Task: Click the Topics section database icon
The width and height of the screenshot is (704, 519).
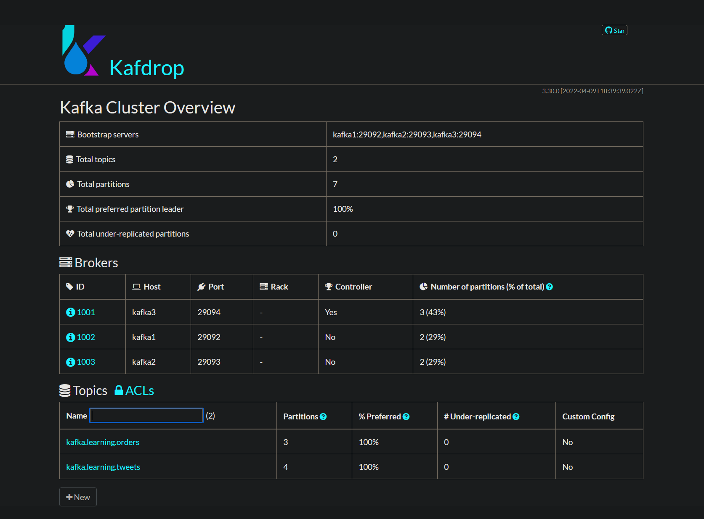Action: tap(65, 391)
